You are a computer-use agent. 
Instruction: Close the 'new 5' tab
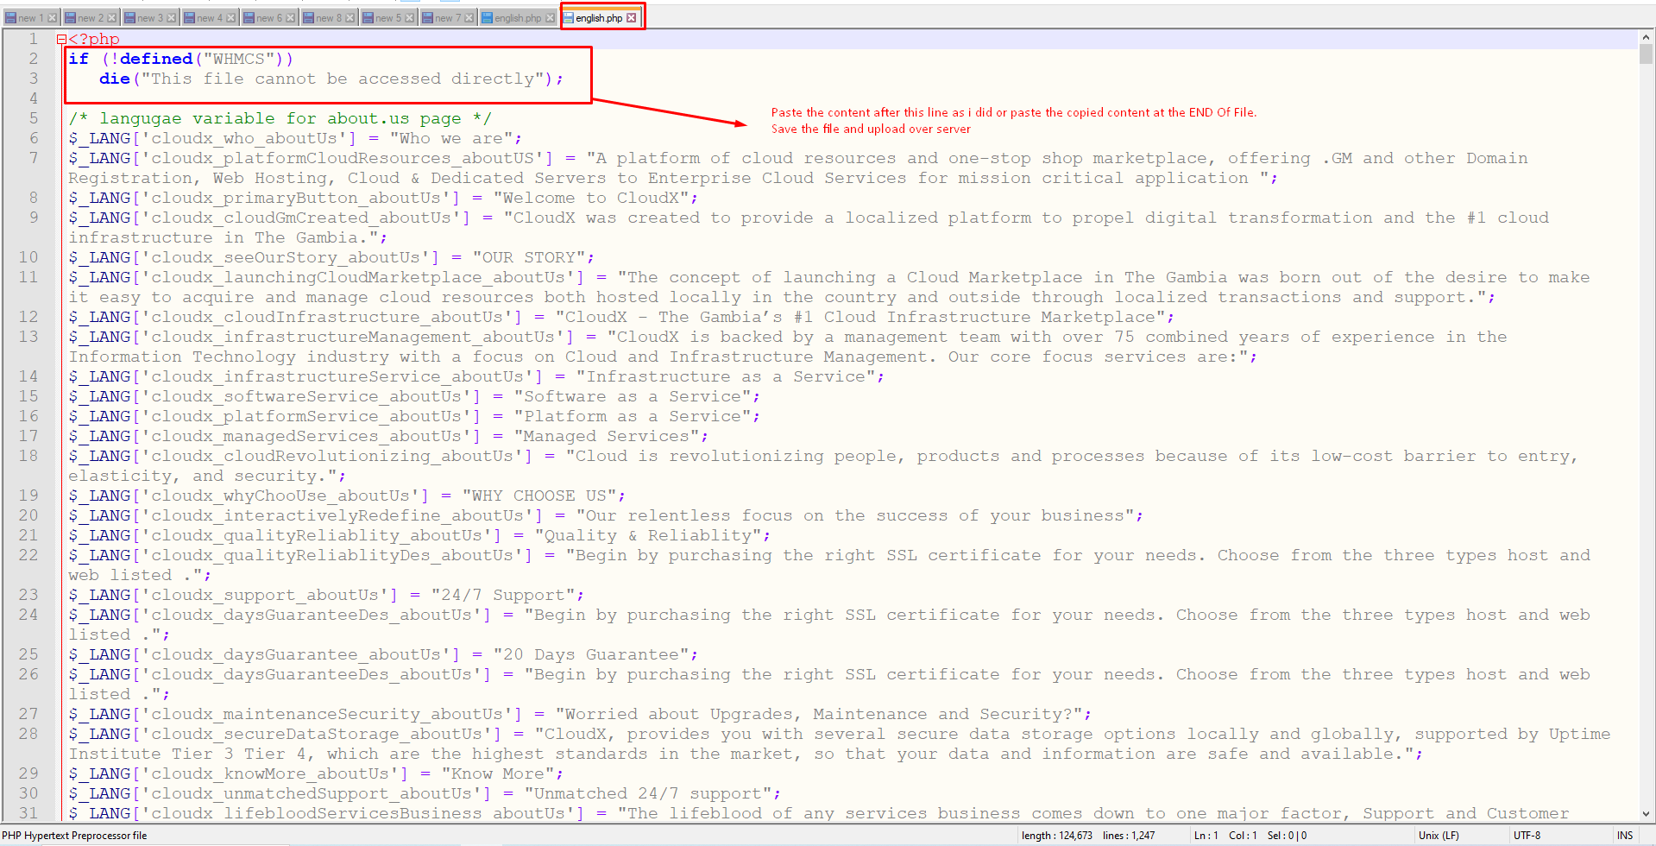[409, 18]
